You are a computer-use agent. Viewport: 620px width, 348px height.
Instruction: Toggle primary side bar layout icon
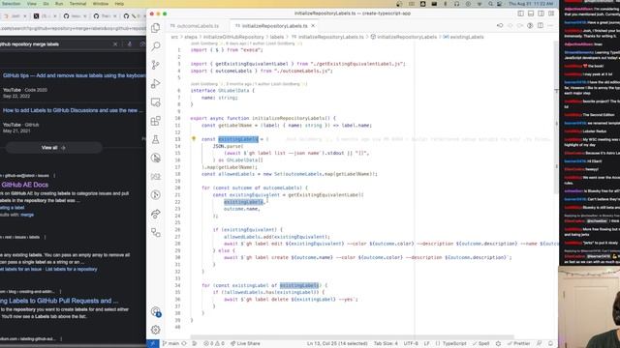521,14
